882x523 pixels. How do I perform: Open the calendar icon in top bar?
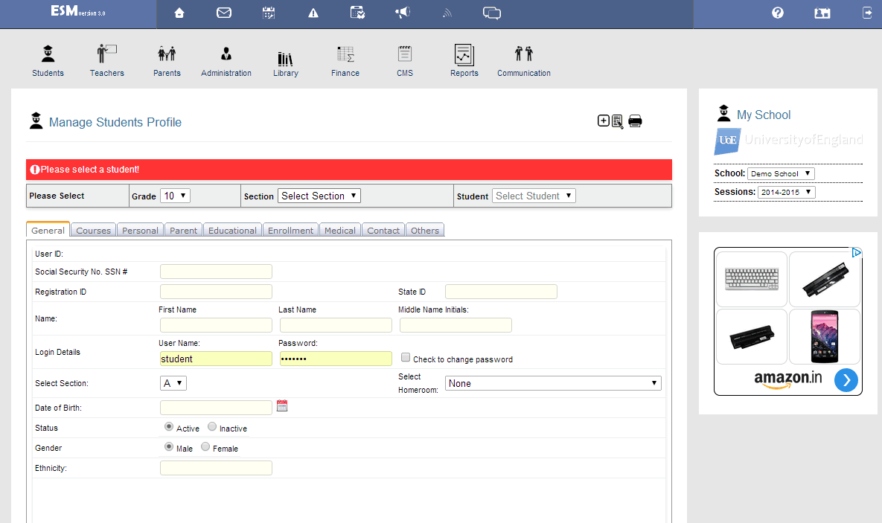pyautogui.click(x=269, y=13)
